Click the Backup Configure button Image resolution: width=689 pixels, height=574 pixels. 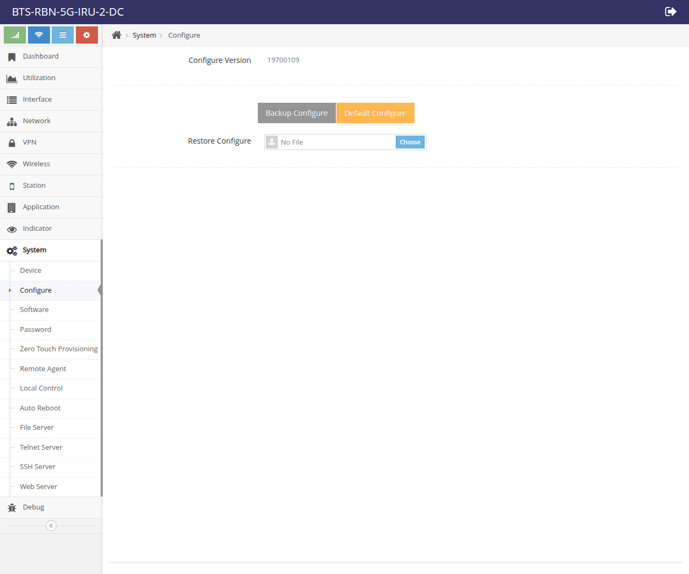pos(297,113)
